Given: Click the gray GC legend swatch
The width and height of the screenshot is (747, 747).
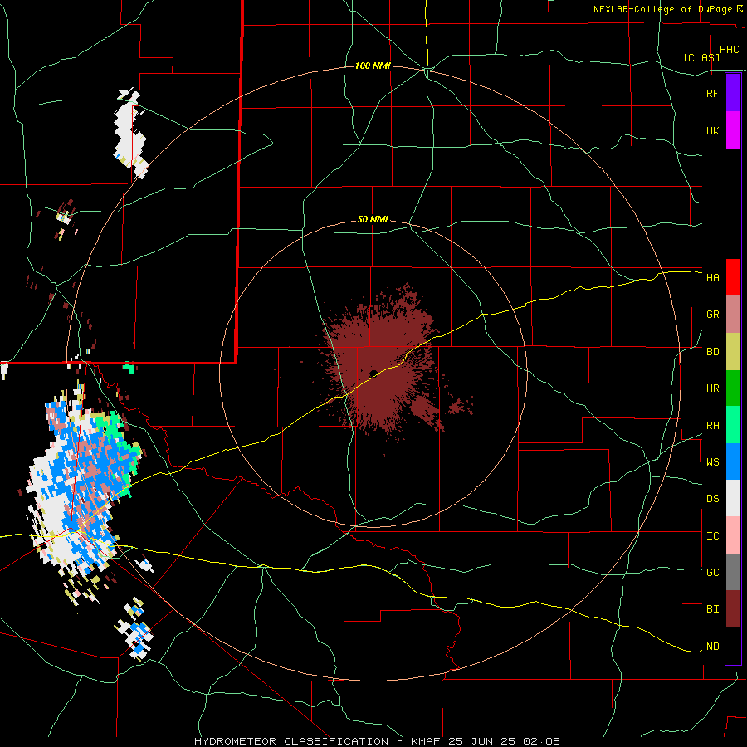Looking at the screenshot, I should pos(733,572).
